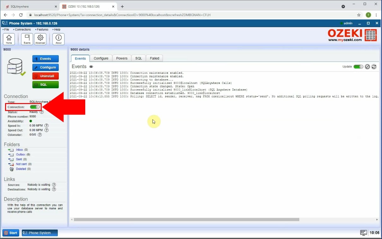Open the Deleted folder
The image size is (382, 239).
tap(21, 169)
